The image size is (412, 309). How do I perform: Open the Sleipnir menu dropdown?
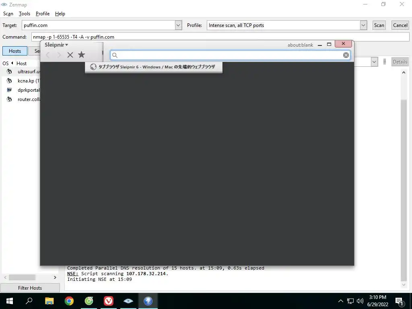pyautogui.click(x=56, y=45)
